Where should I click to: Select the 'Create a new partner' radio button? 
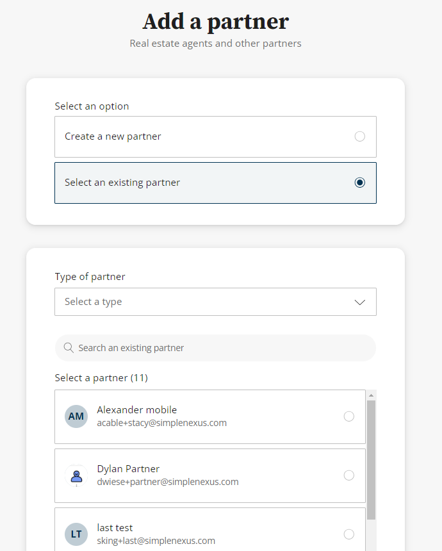[x=359, y=136]
